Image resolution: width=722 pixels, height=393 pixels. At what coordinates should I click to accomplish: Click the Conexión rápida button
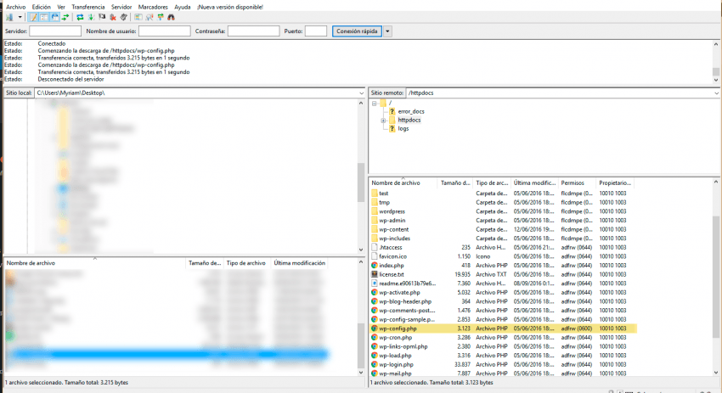pos(356,31)
